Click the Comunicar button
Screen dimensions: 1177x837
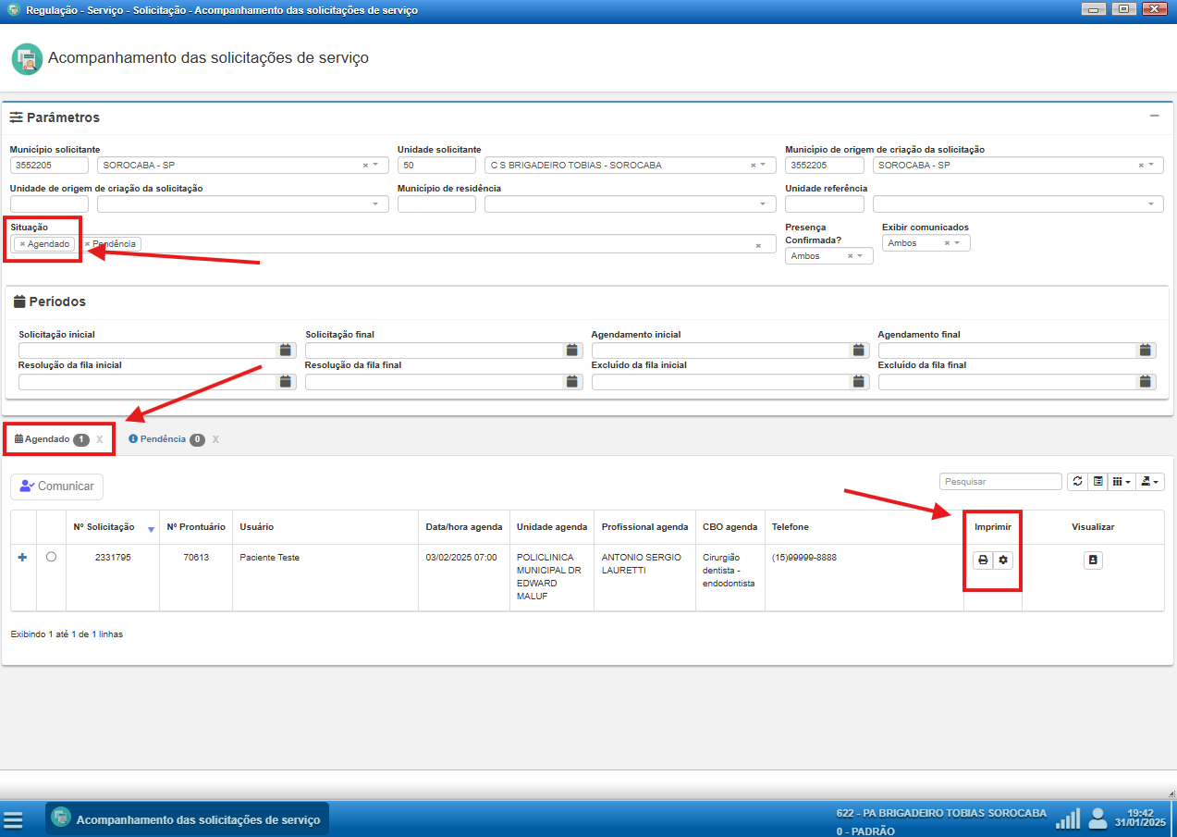(x=57, y=486)
